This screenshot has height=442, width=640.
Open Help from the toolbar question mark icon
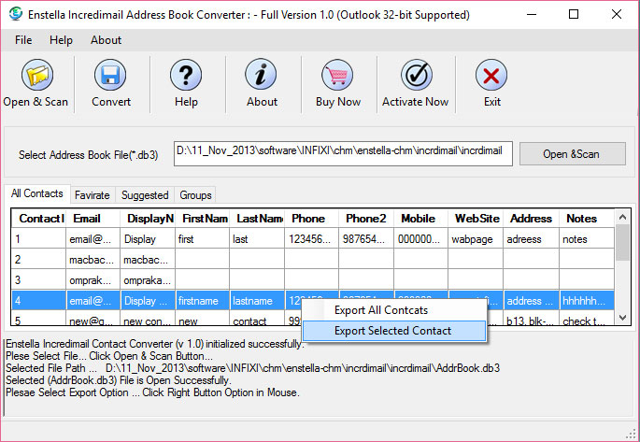pyautogui.click(x=185, y=77)
